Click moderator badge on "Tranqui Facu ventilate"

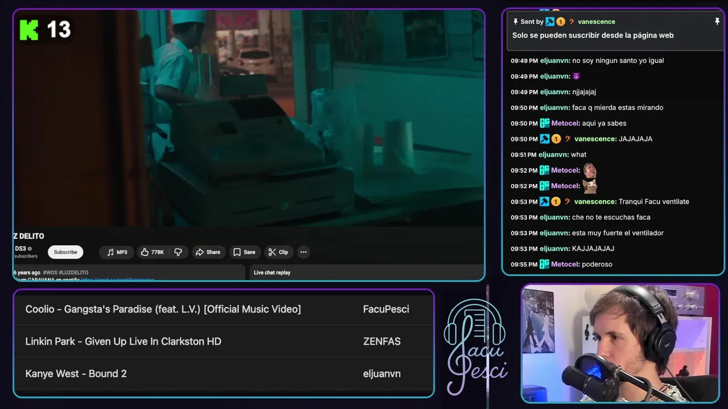[545, 202]
